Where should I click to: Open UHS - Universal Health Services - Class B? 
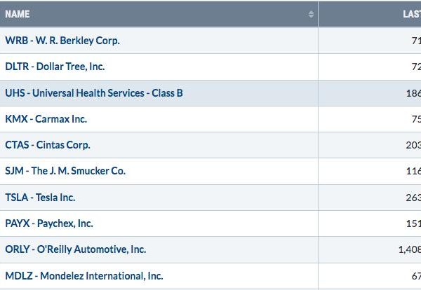(x=94, y=93)
